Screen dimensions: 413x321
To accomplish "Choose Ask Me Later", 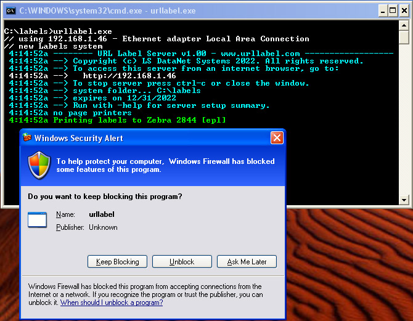I will (247, 261).
